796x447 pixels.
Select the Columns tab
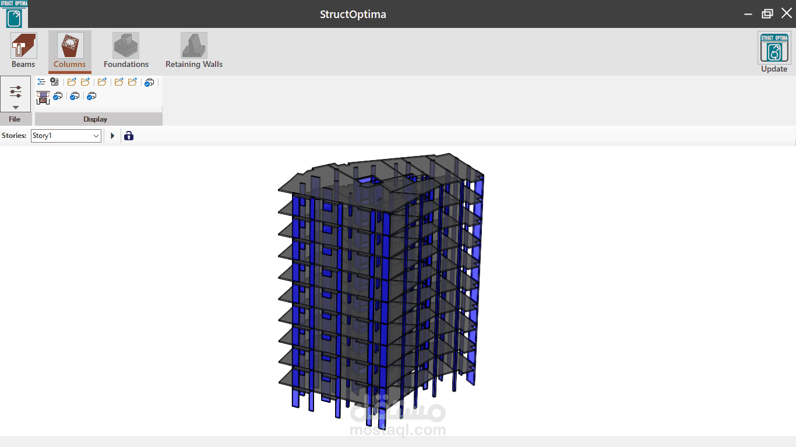point(70,51)
